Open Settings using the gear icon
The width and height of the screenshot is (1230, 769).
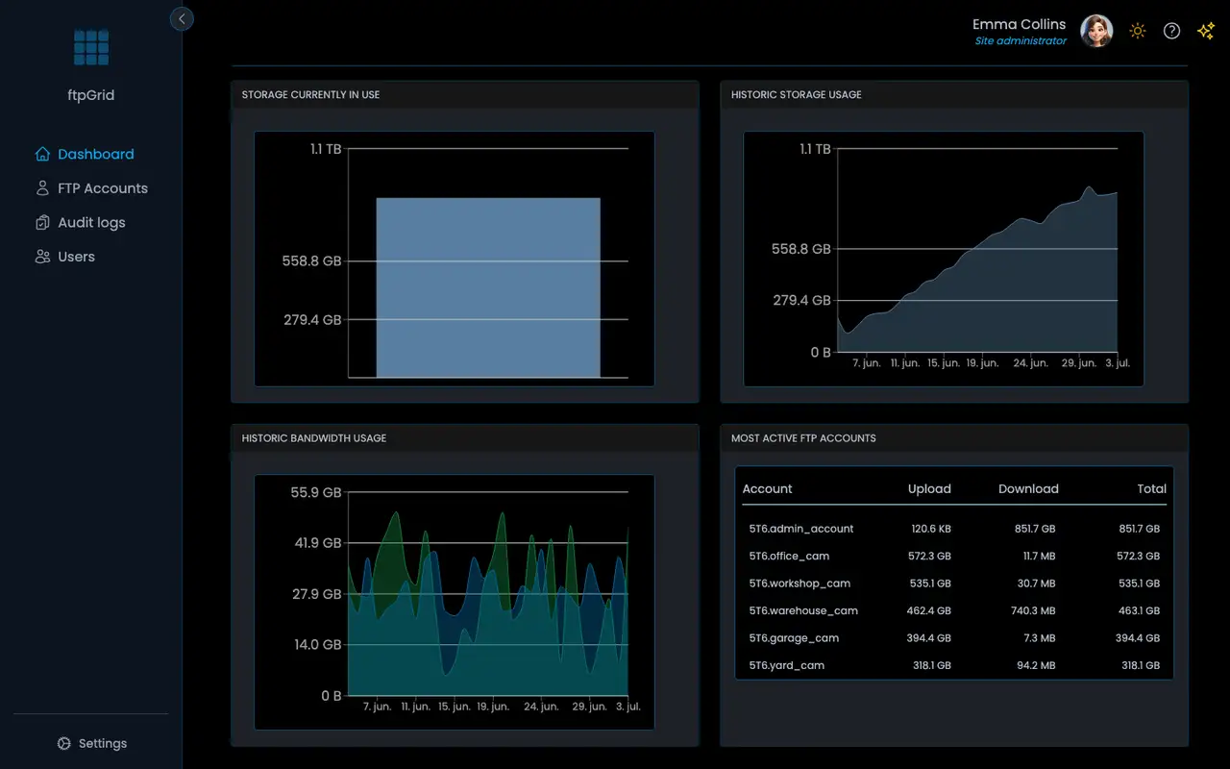[64, 743]
